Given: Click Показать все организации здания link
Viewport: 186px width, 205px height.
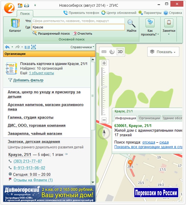Looking at the screenshot, I should pos(148,147).
